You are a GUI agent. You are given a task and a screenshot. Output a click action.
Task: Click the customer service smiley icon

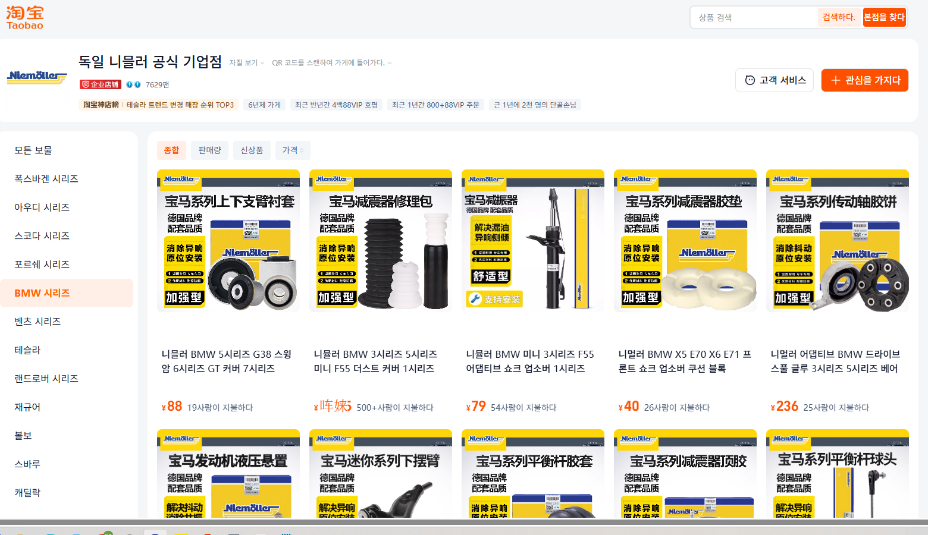point(750,80)
